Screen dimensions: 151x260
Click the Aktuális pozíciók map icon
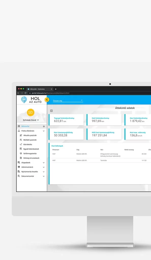click(x=21, y=135)
